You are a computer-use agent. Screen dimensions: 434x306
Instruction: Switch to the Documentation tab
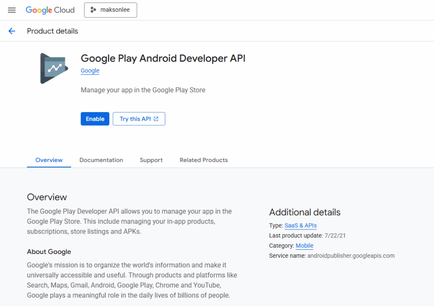pos(101,160)
